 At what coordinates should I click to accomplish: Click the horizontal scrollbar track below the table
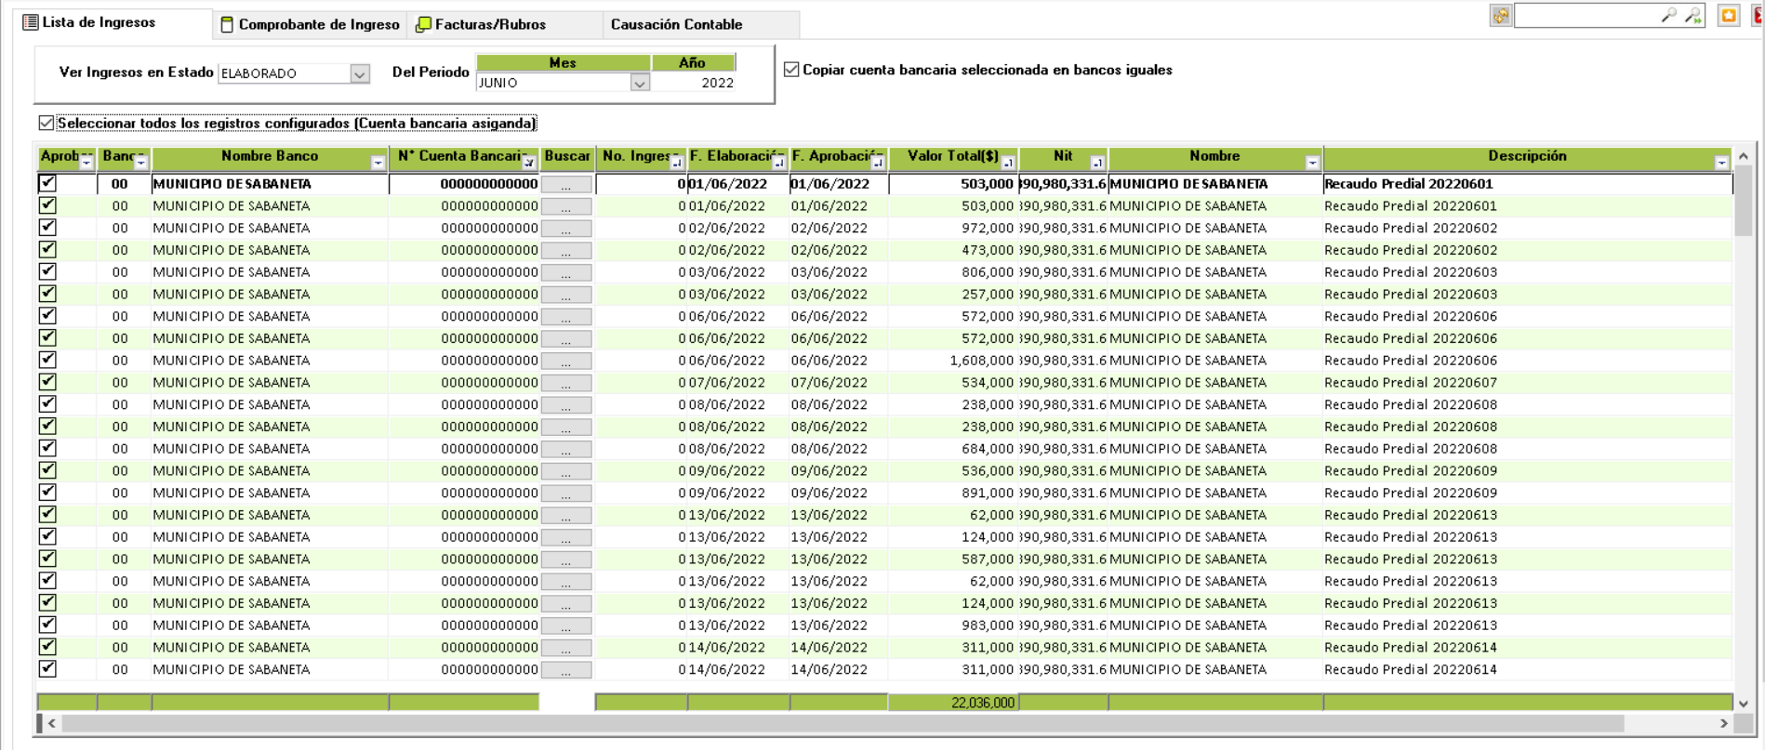[x=1669, y=723]
